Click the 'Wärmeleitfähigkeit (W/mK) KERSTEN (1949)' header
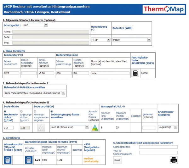 coord(51,142)
